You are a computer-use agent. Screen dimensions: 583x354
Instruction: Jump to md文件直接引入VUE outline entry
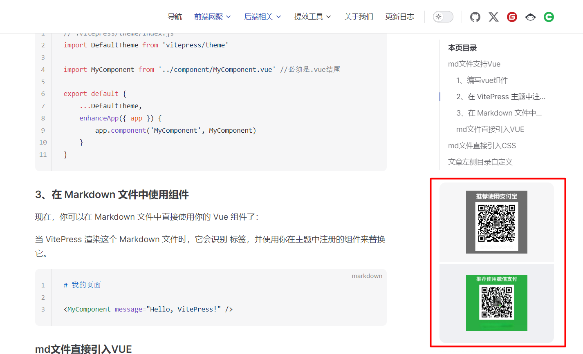490,129
